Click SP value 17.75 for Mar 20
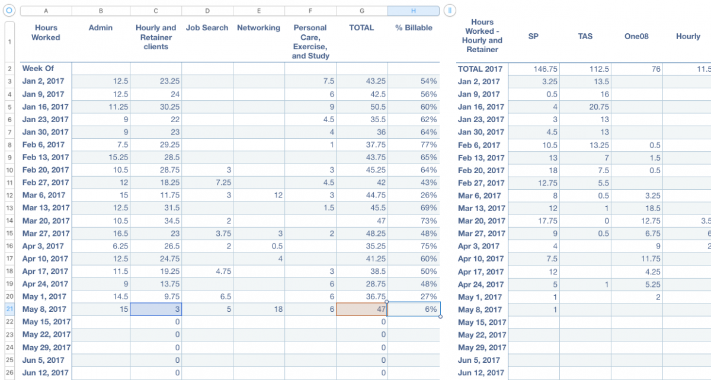 pos(533,221)
